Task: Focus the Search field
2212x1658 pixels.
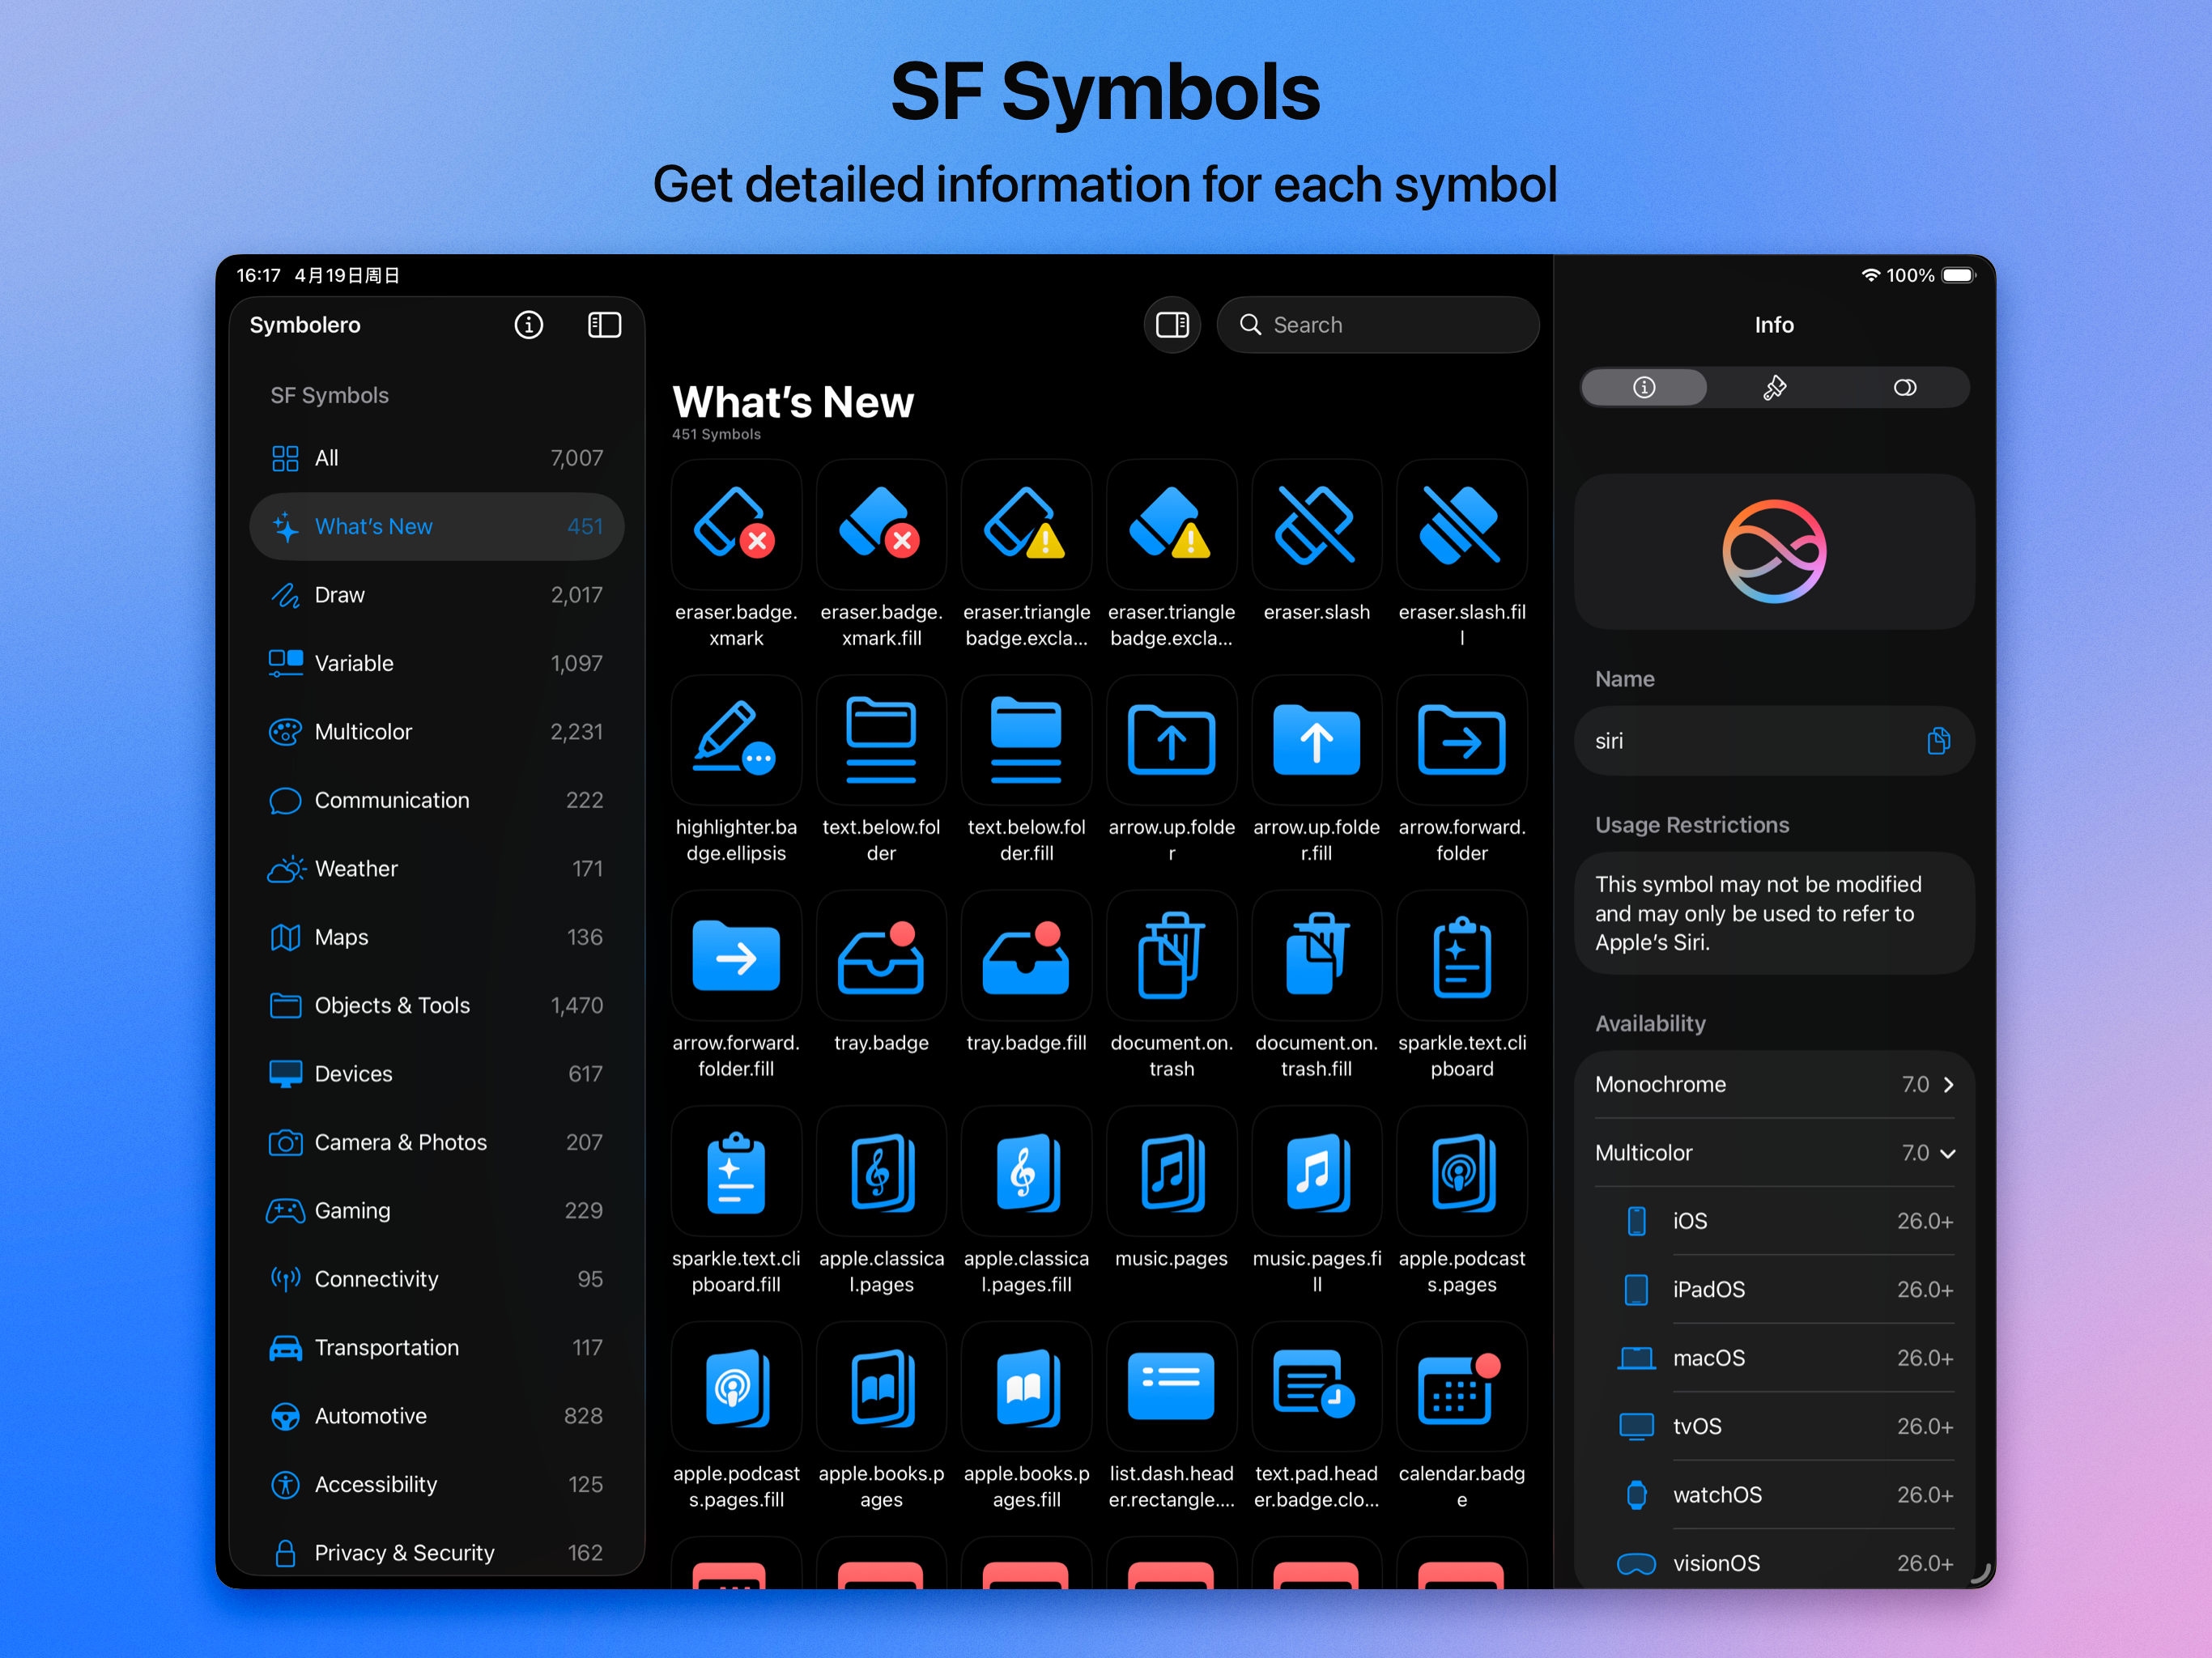Action: tap(1377, 325)
